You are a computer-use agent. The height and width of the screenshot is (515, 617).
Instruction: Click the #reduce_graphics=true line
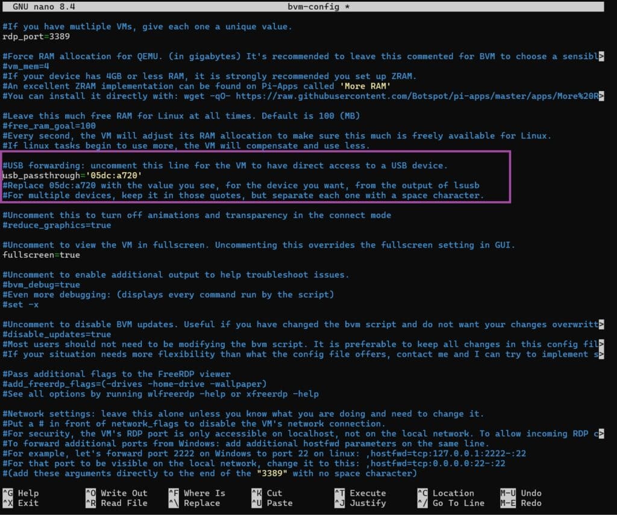click(x=57, y=225)
